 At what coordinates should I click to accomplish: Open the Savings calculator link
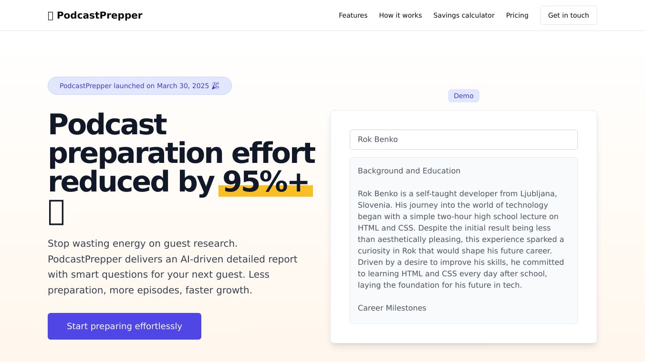[x=464, y=15]
